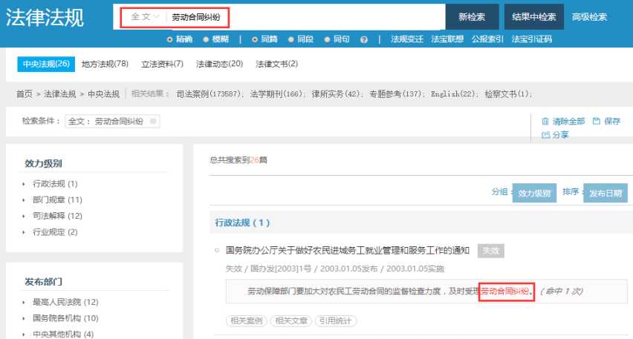Open the 法宝联想 link
633x339 pixels.
(x=447, y=39)
